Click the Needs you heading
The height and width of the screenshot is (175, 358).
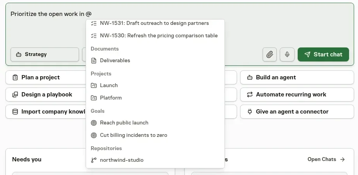click(x=27, y=159)
